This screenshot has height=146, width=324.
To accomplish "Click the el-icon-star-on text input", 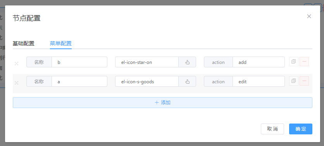I will pos(147,62).
